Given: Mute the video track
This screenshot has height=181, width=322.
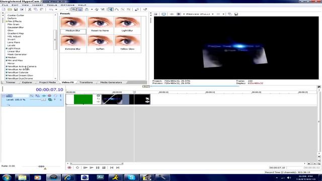Looking at the screenshot, I should tap(55, 96).
